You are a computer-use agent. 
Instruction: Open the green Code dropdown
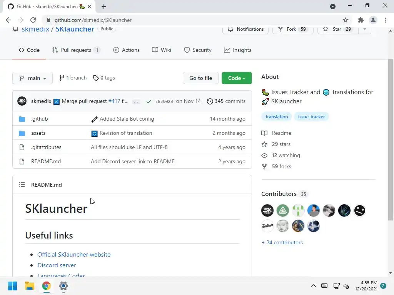click(237, 78)
